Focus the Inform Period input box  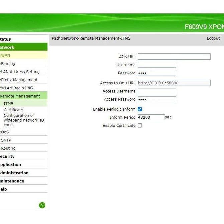coord(151,117)
